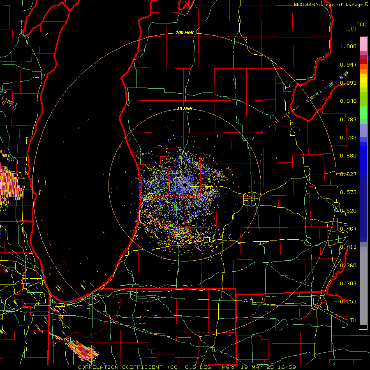Click the 0.840 value on the color scale
This screenshot has width=370, height=370.
(x=348, y=101)
